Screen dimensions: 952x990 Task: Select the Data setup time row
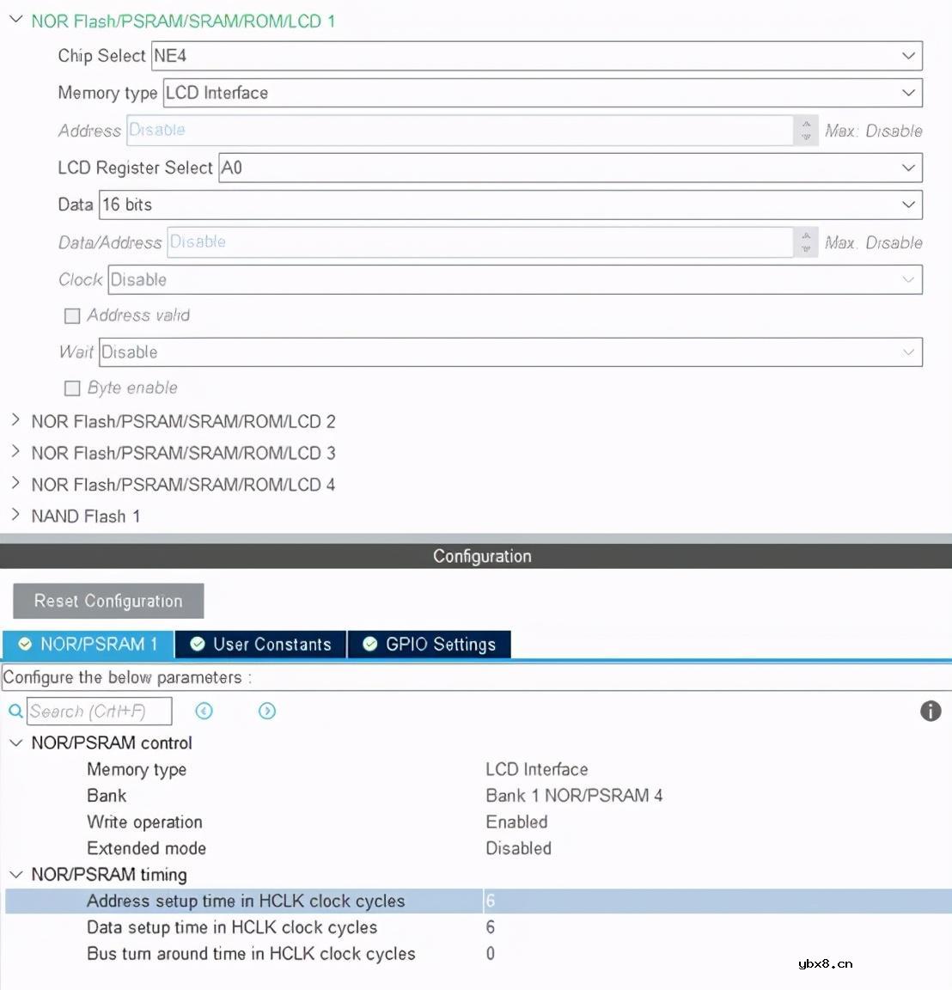pyautogui.click(x=232, y=927)
